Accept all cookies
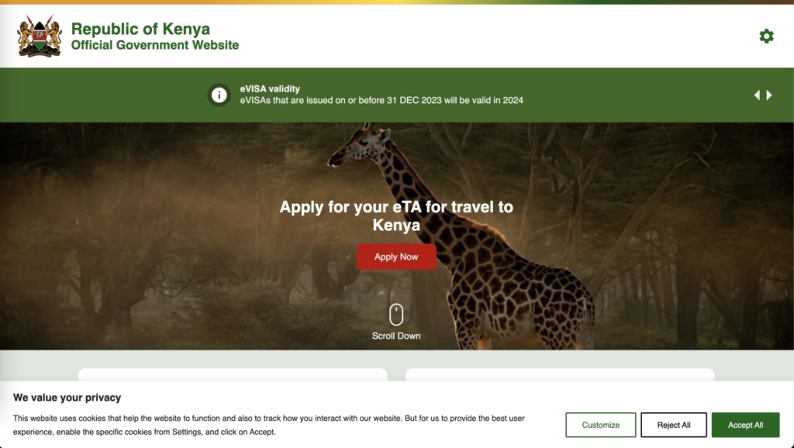 [x=745, y=425]
